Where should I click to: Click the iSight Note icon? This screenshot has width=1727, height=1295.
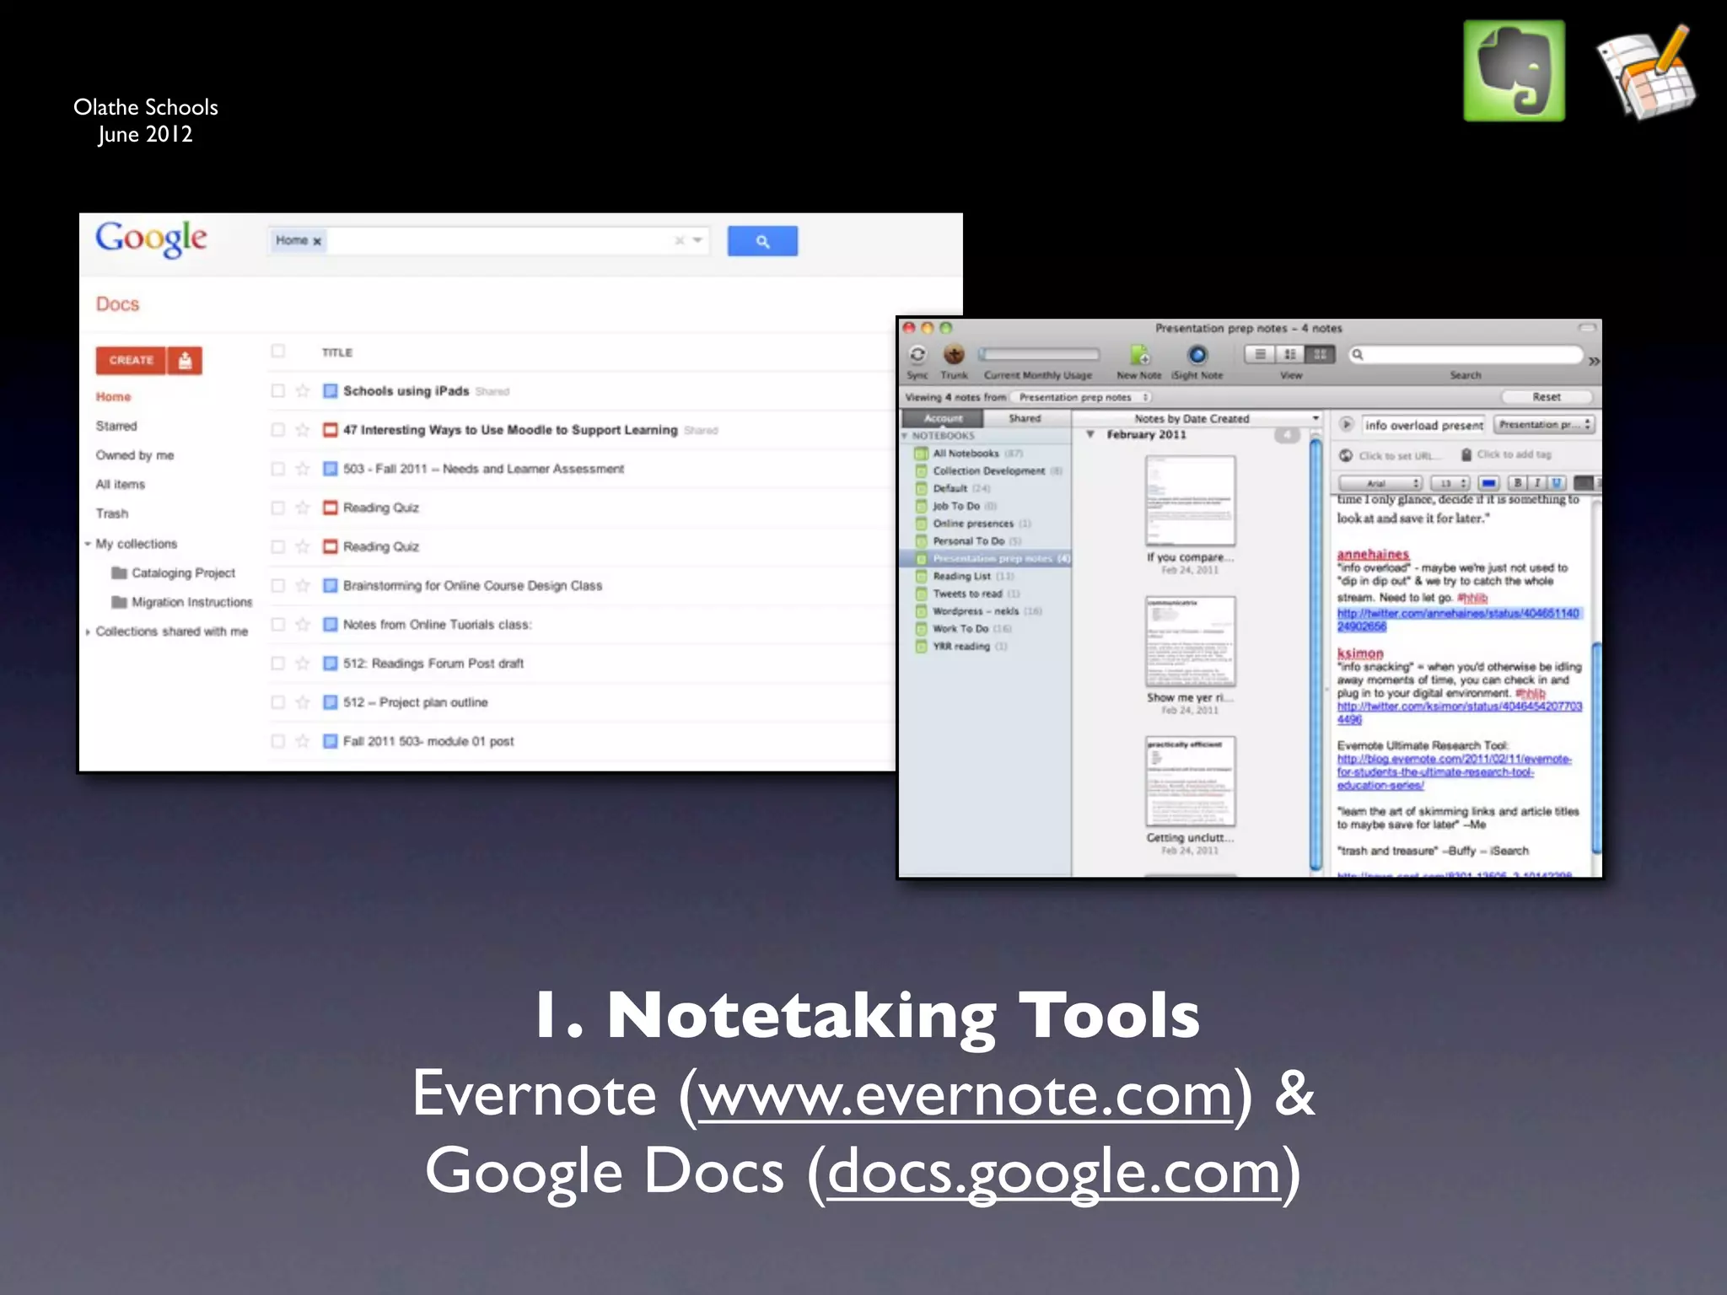click(x=1197, y=355)
